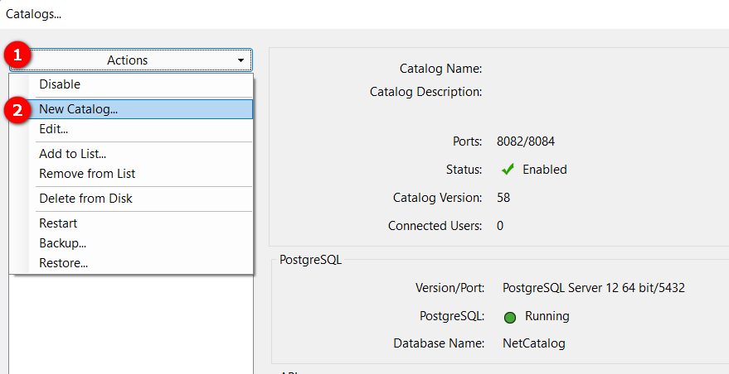Select Add to List... option

tap(72, 154)
